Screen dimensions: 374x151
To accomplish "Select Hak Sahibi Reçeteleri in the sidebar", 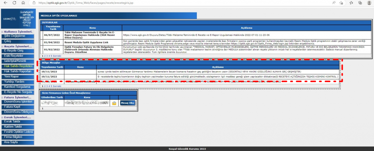I will [18, 66].
